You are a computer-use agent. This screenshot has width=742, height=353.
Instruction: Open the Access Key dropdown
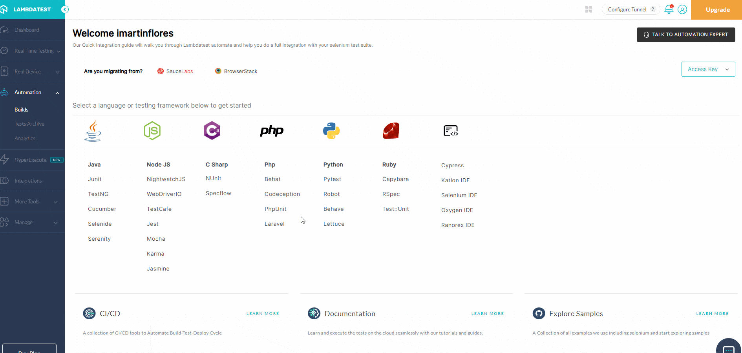tap(708, 69)
